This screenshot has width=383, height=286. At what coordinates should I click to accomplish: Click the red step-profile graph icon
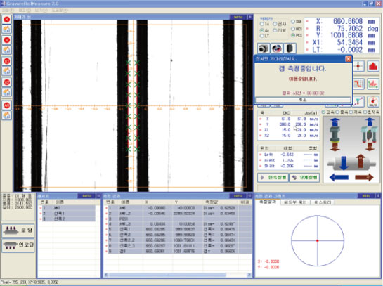[x=359, y=84]
